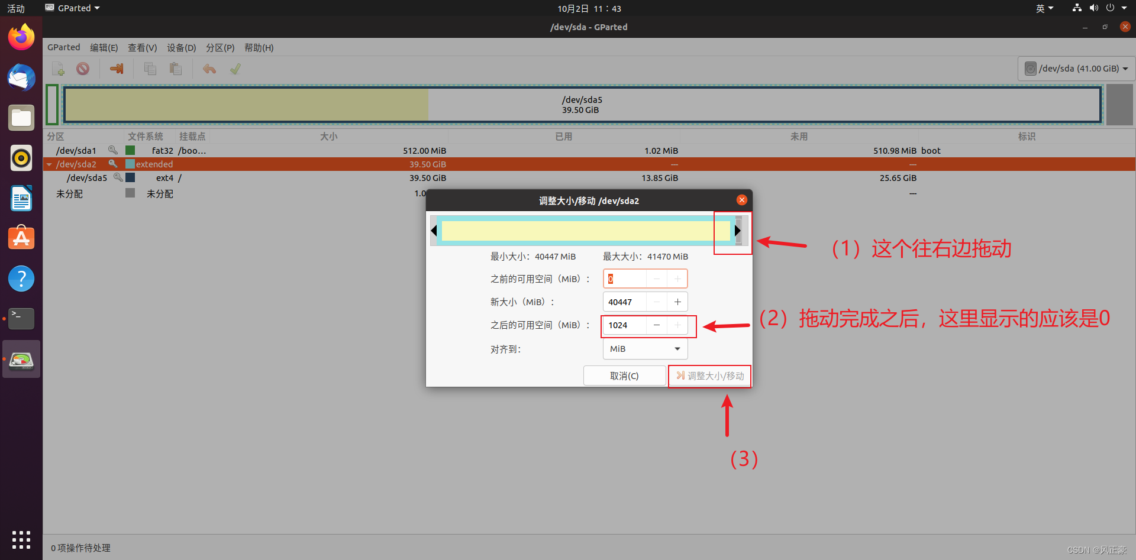Image resolution: width=1136 pixels, height=560 pixels.
Task: Click the 调整大小/移动 button
Action: pos(710,376)
